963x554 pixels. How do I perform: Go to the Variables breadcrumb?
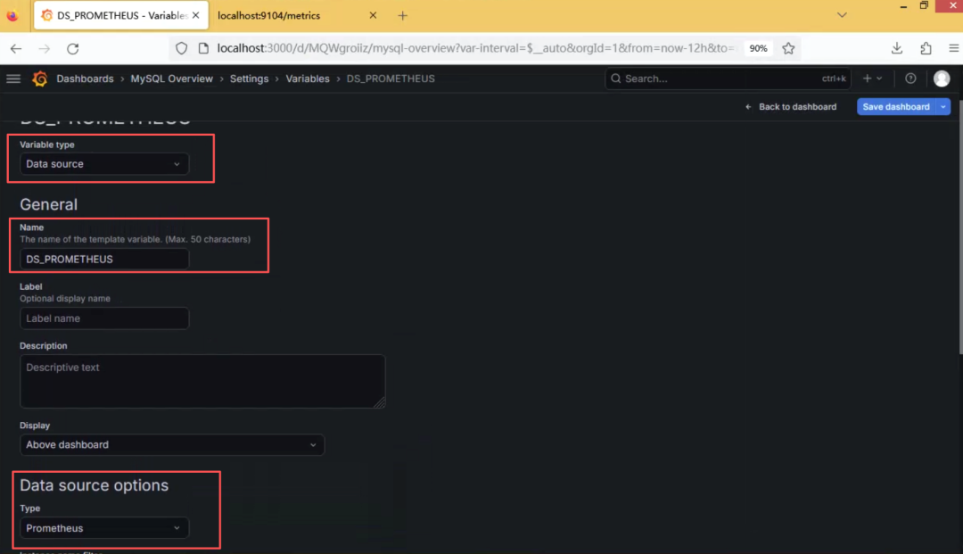(308, 79)
